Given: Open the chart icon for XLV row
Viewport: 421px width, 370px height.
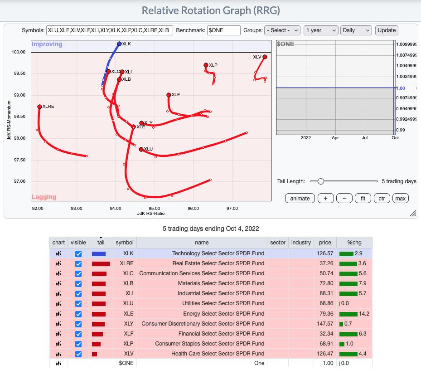Looking at the screenshot, I should click(x=58, y=354).
